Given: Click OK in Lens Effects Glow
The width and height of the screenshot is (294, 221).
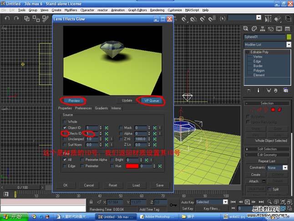Looking at the screenshot, I should (66, 185).
